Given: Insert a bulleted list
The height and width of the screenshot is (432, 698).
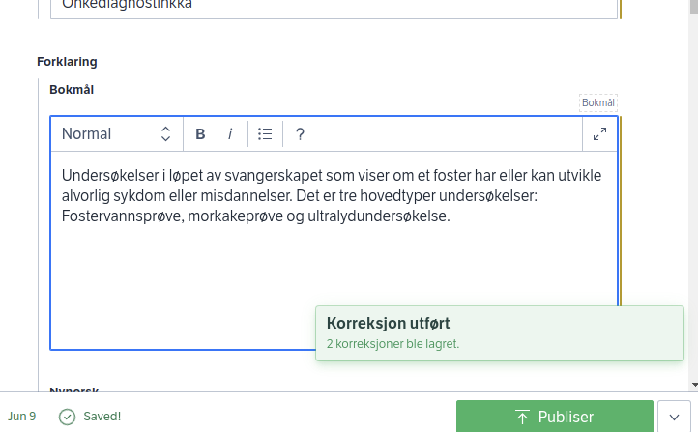Looking at the screenshot, I should point(265,134).
